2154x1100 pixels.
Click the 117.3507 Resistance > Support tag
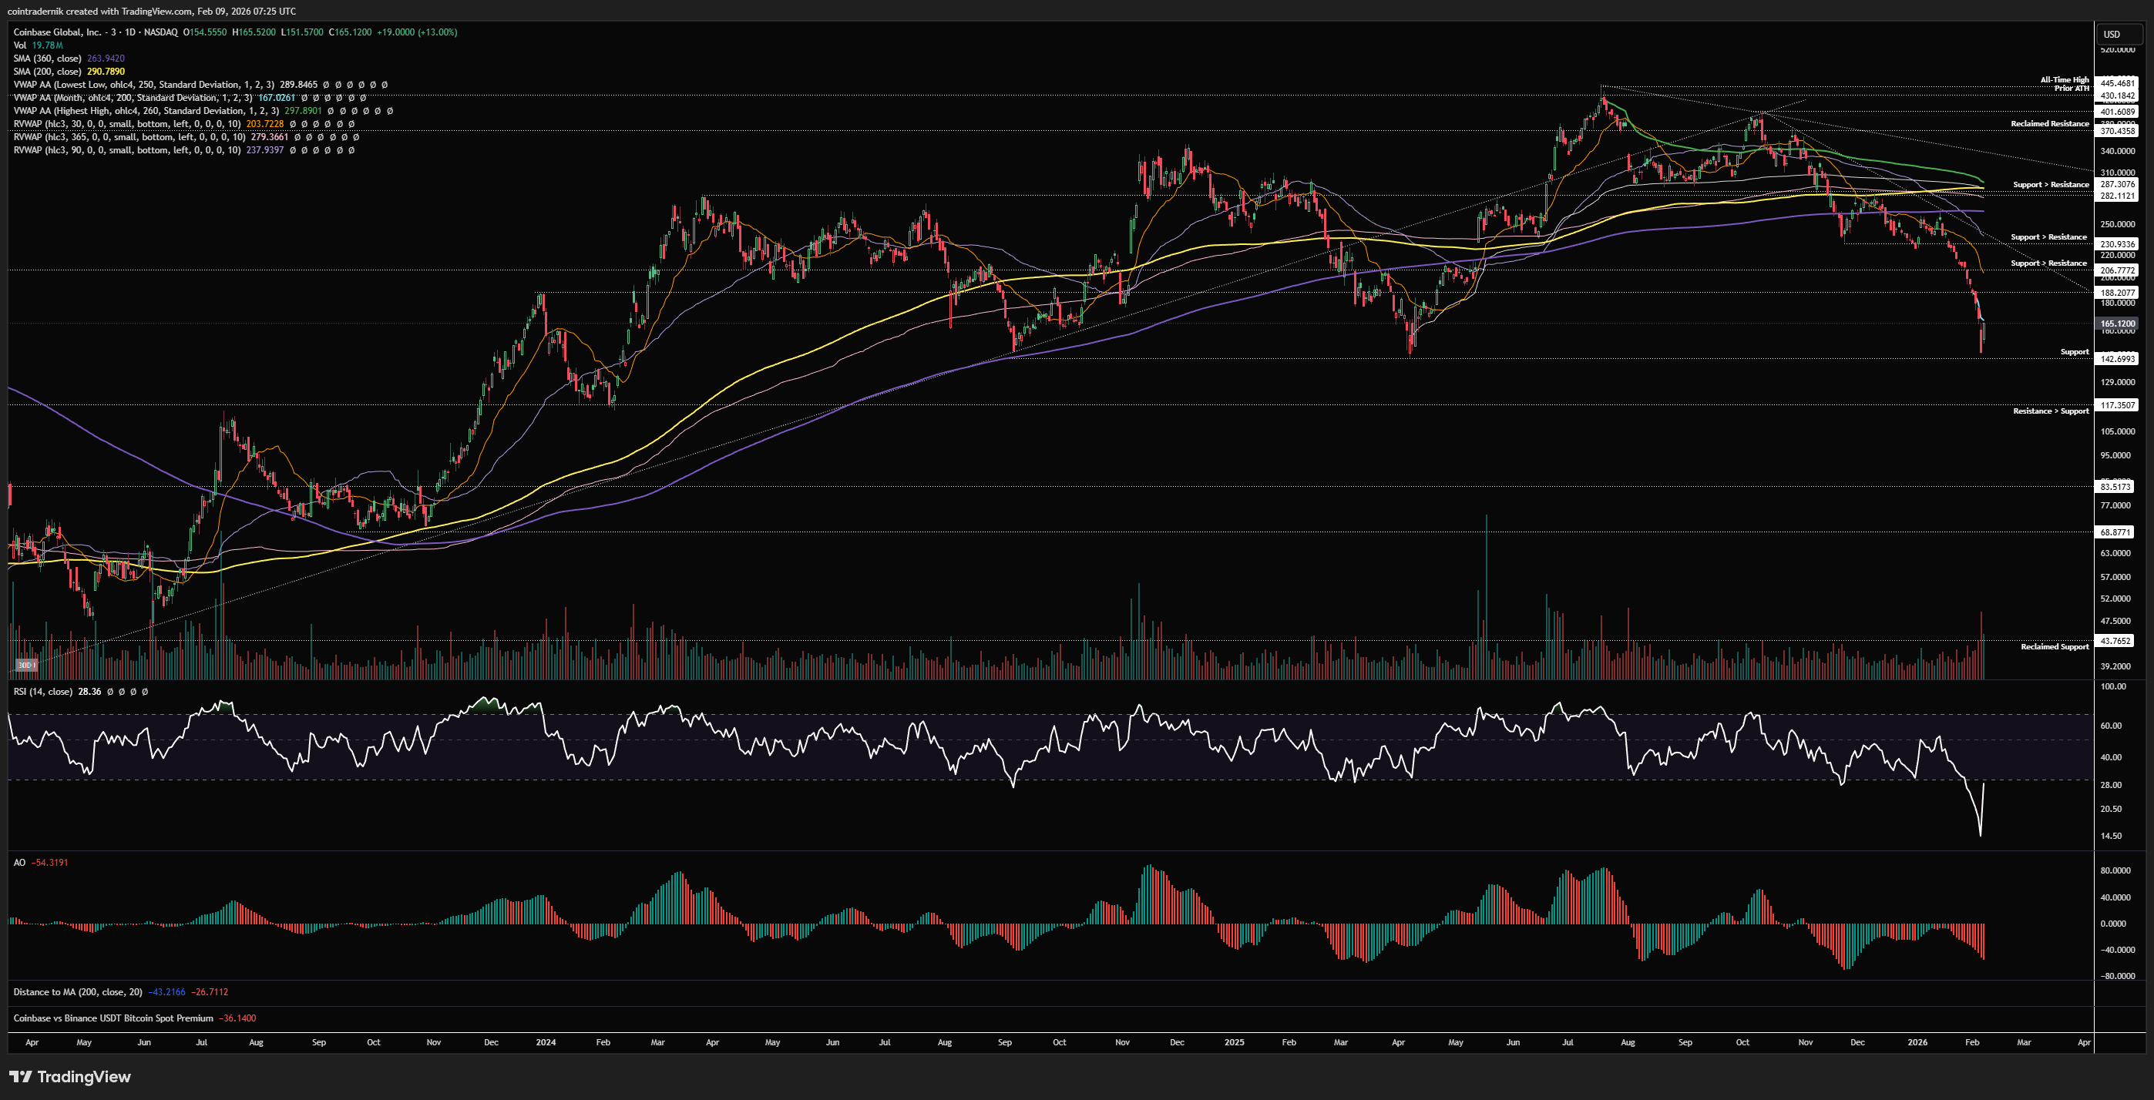2117,404
